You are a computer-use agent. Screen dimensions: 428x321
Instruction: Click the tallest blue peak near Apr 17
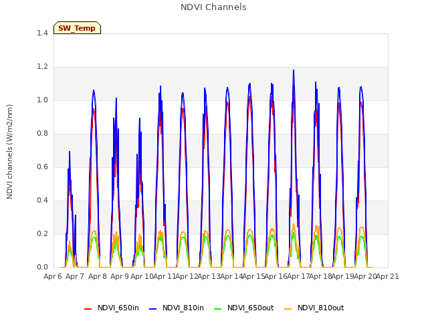coord(294,70)
